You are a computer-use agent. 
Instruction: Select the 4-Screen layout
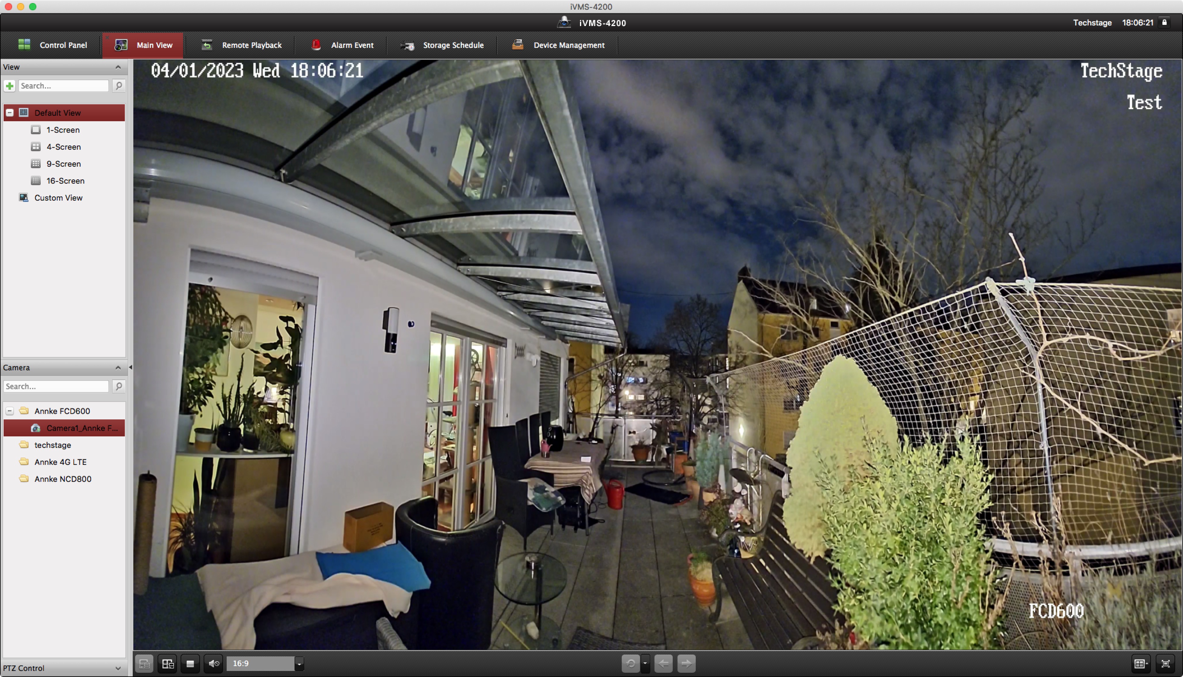tap(63, 147)
